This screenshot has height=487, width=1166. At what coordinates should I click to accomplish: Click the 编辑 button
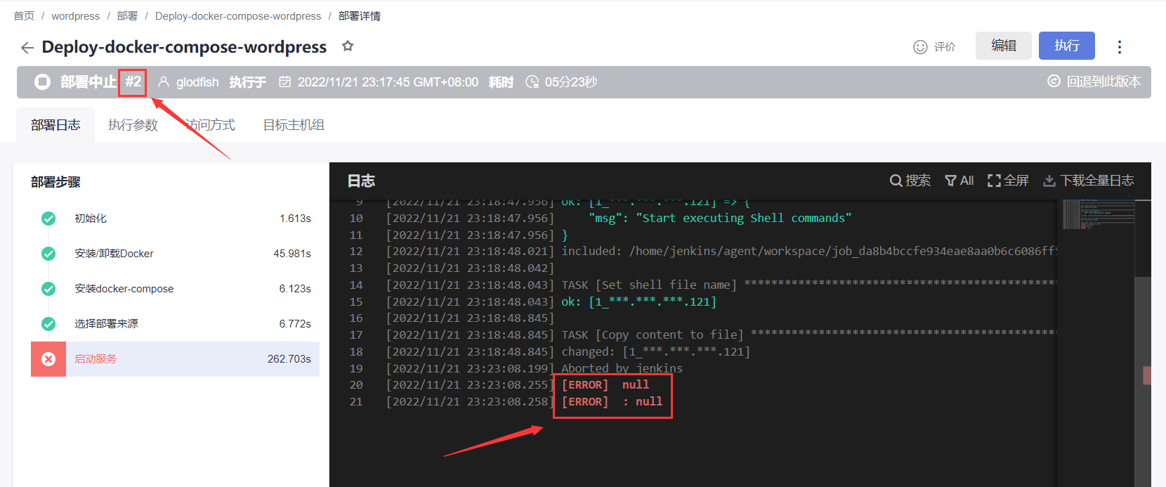coord(1004,46)
